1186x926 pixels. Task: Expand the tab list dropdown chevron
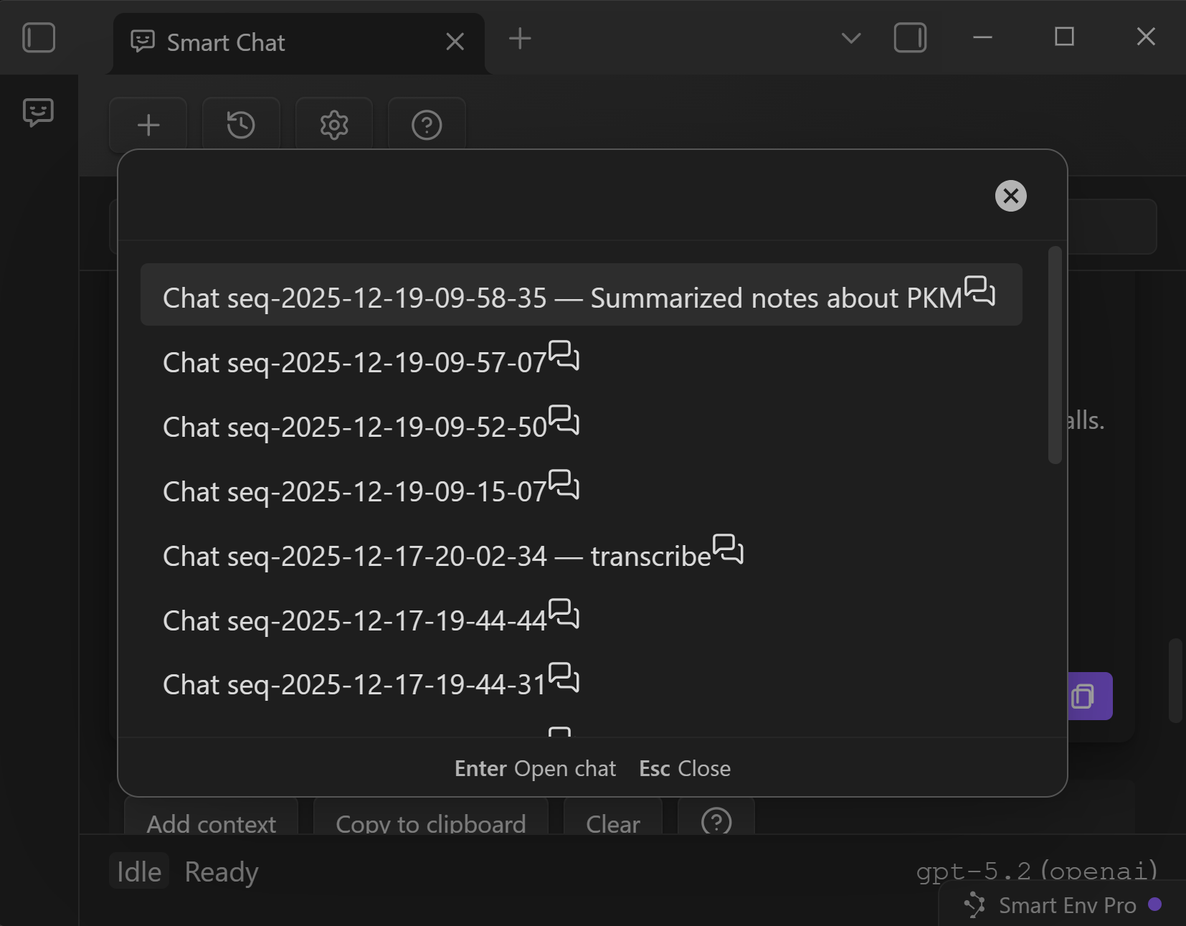coord(851,38)
